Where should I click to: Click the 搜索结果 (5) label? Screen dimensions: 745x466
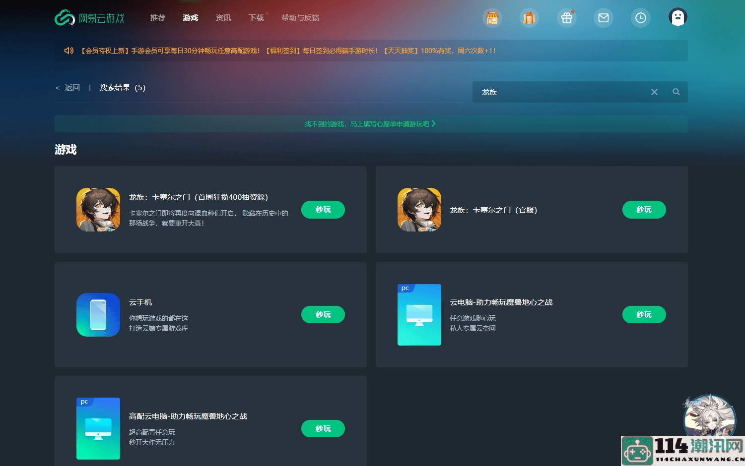123,88
